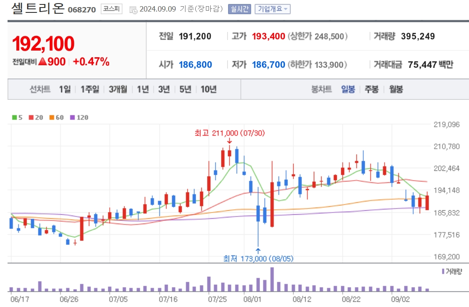The image size is (469, 307).
Task: Click the orange 60-day moving average swatch
Action: click(x=52, y=118)
